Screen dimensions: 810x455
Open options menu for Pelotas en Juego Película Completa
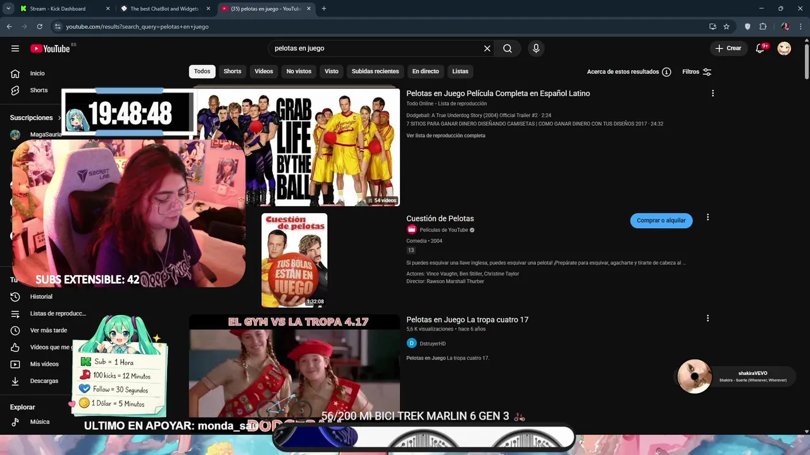coord(713,94)
